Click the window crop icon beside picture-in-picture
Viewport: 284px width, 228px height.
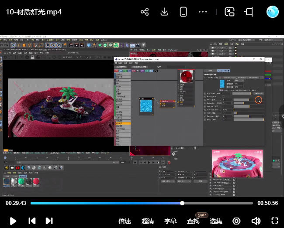pyautogui.click(x=249, y=12)
